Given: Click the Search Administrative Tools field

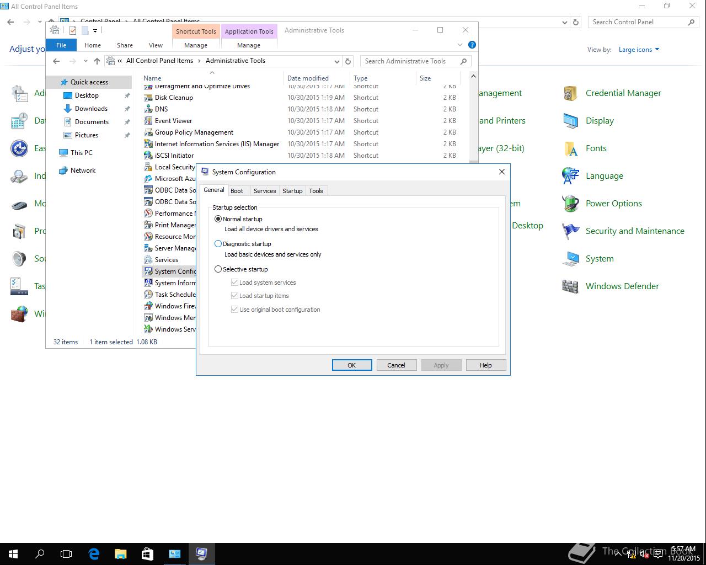Looking at the screenshot, I should click(416, 61).
